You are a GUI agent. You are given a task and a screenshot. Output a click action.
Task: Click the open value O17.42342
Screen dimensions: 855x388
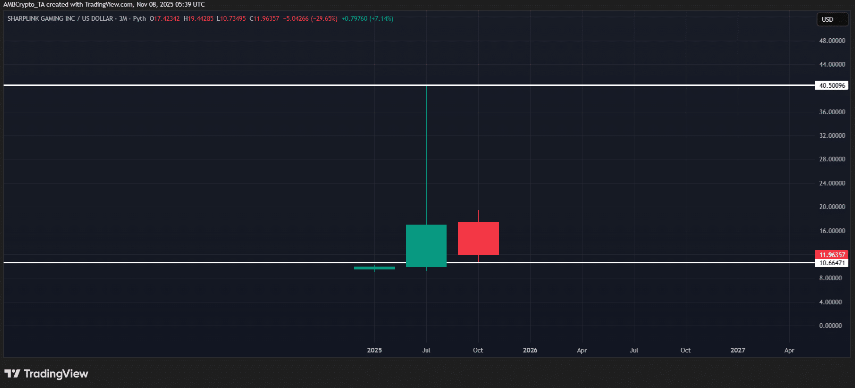click(x=165, y=19)
